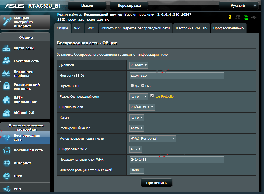Click the Имя сети (SSID) input field
Viewport: 264px width, 194px height.
click(177, 76)
